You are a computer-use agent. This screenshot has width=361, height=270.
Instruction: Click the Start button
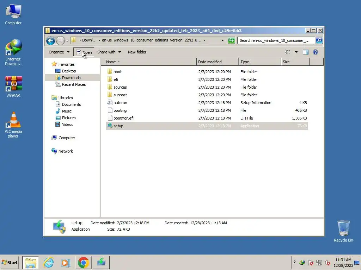coord(10,262)
